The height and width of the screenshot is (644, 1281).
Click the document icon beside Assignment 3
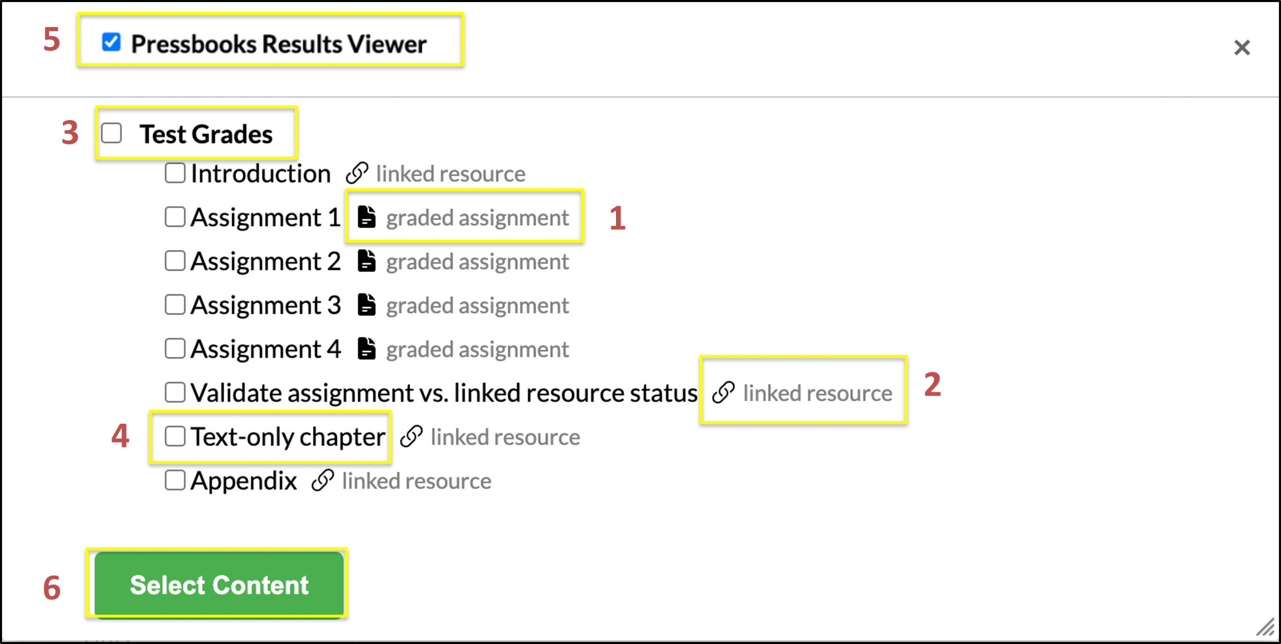point(367,305)
